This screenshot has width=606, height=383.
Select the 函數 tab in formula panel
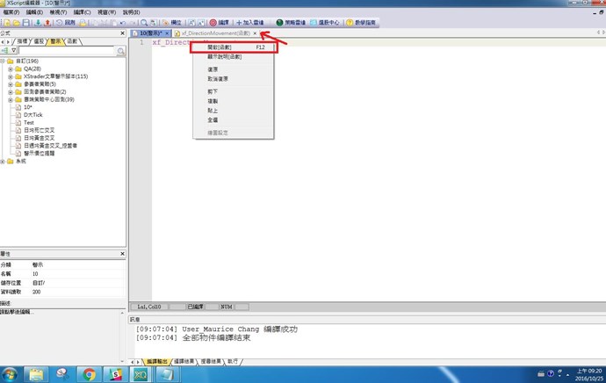point(72,41)
